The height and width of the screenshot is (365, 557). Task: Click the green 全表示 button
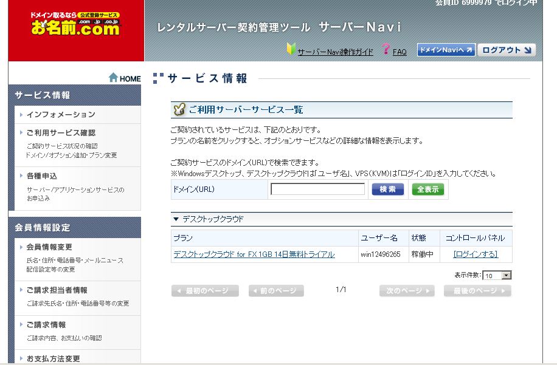(x=428, y=189)
